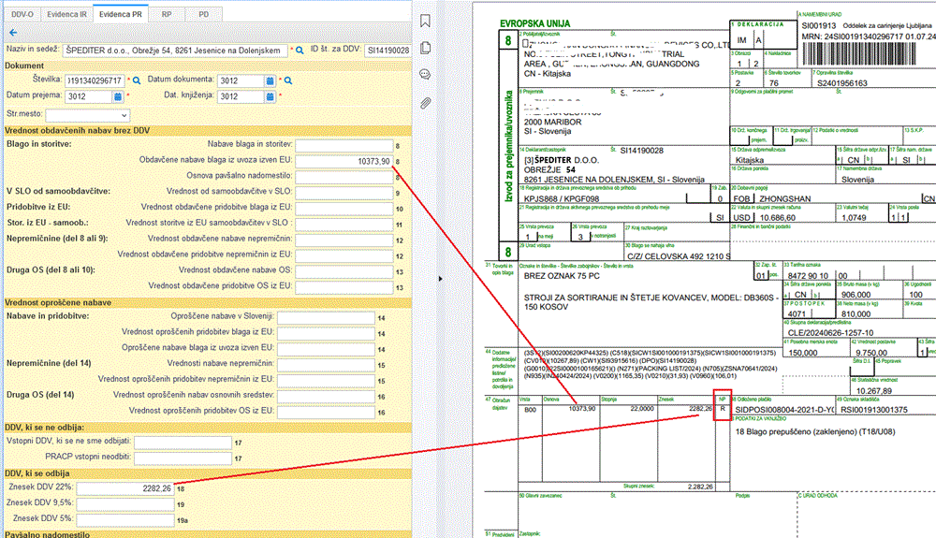This screenshot has height=538, width=936.
Task: Click the Naziv in sedež input field
Action: click(176, 51)
